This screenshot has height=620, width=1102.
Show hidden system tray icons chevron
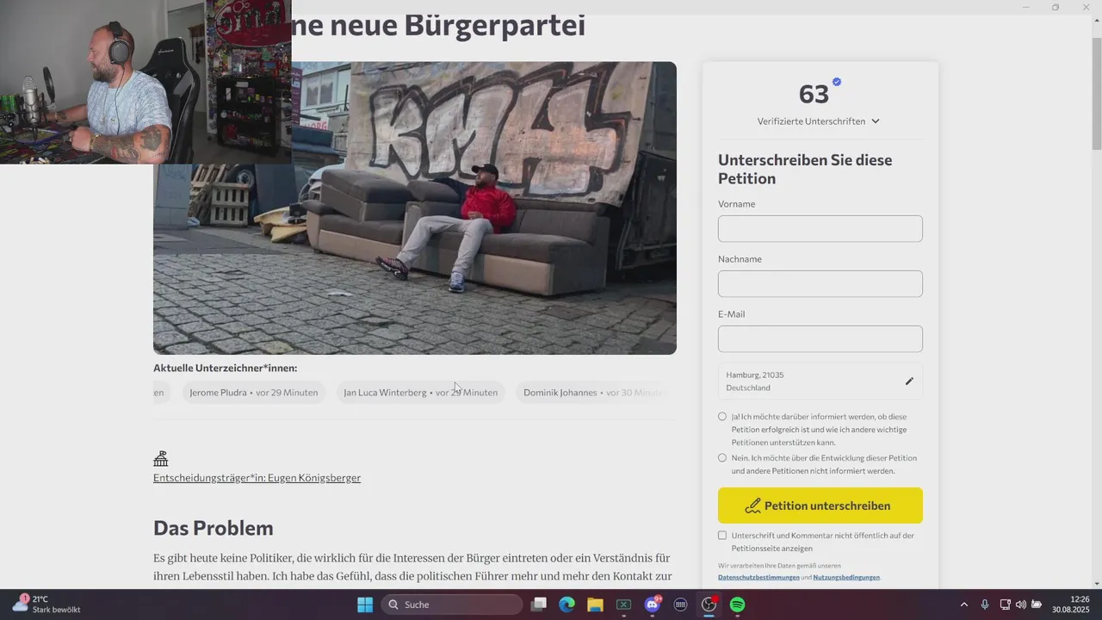pyautogui.click(x=963, y=604)
